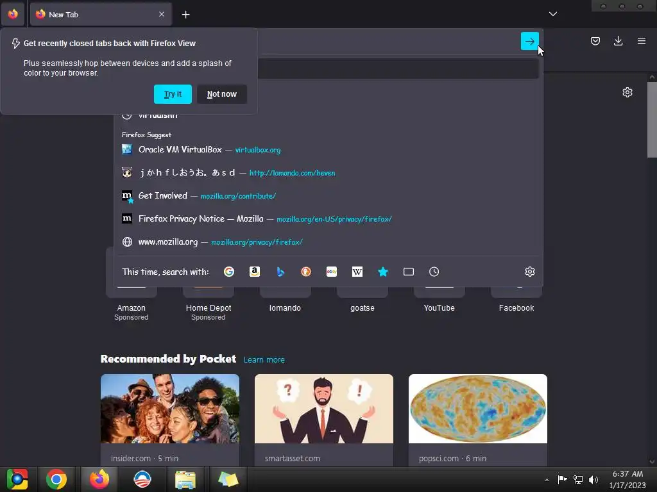This screenshot has height=492, width=657.
Task: Click Learn more next to Pocket
Action: pyautogui.click(x=264, y=360)
